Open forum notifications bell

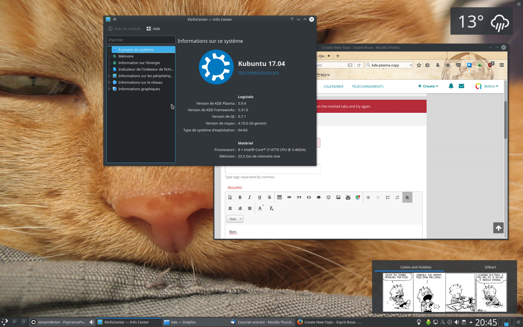pos(451,86)
